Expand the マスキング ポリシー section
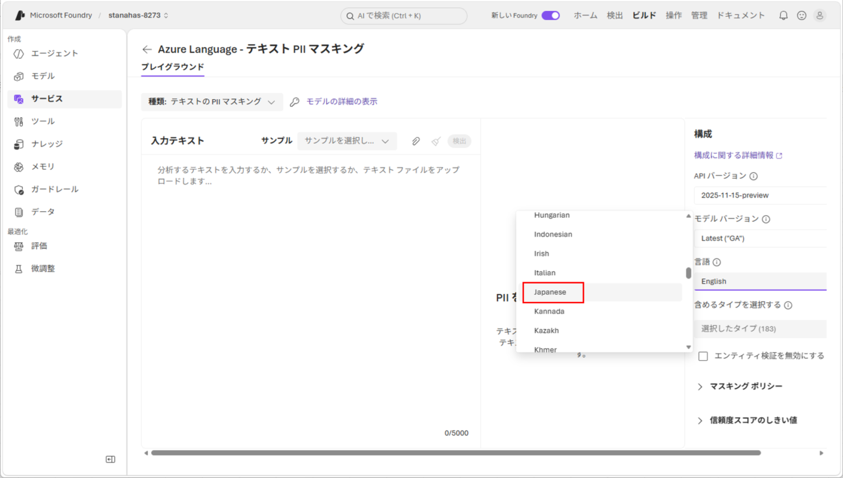843x478 pixels. 739,387
